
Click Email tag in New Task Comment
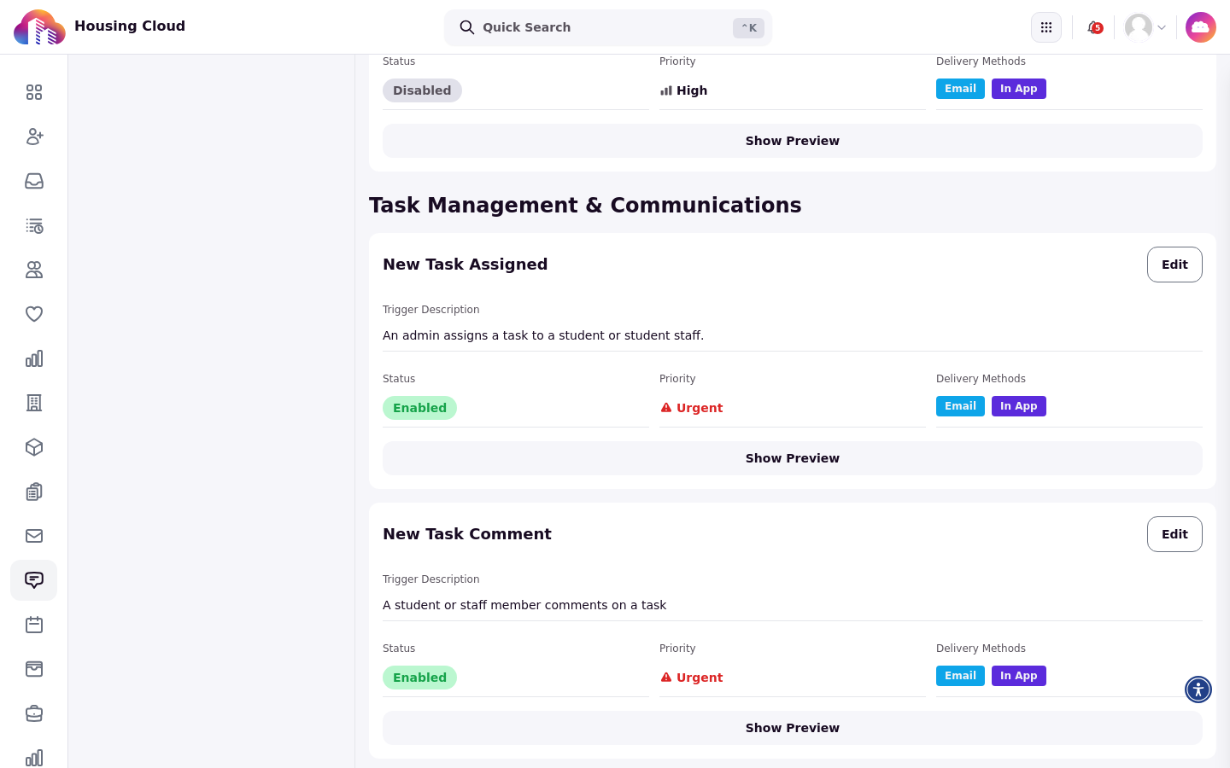click(x=960, y=676)
